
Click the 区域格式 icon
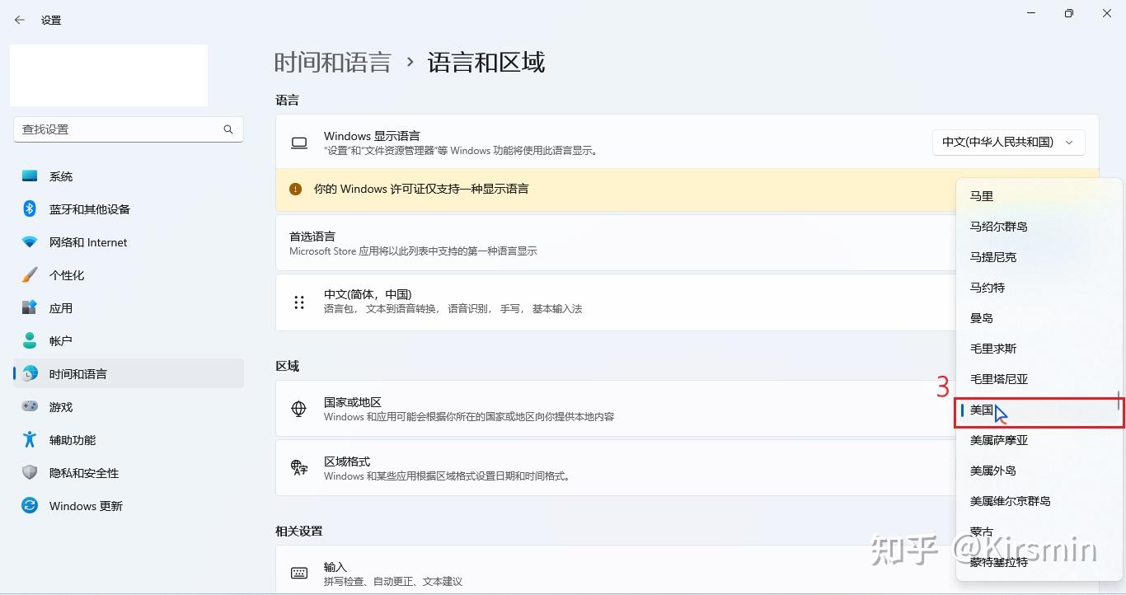click(x=298, y=467)
